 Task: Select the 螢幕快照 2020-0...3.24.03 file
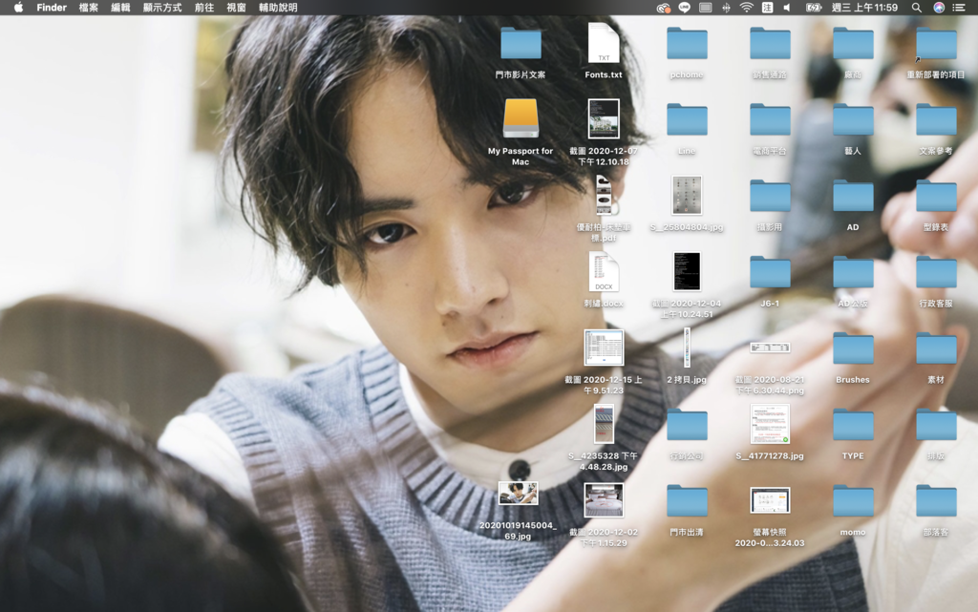click(770, 500)
